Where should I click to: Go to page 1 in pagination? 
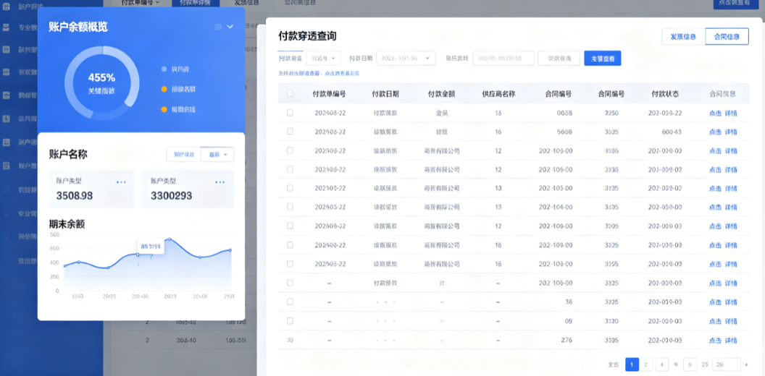click(632, 364)
